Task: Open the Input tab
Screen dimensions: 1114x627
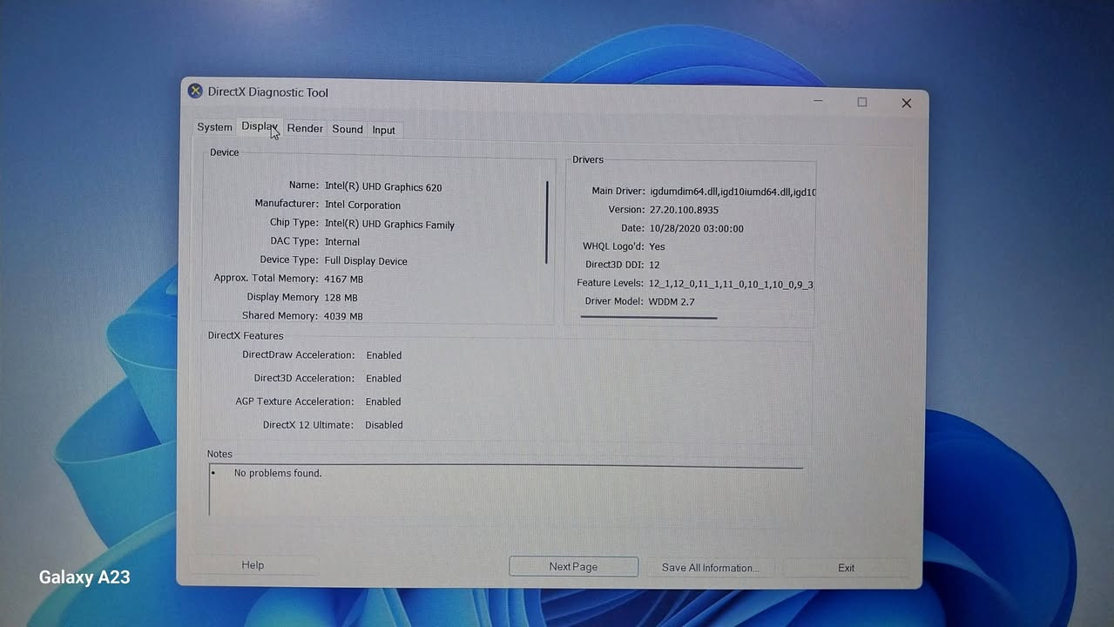Action: pyautogui.click(x=384, y=131)
